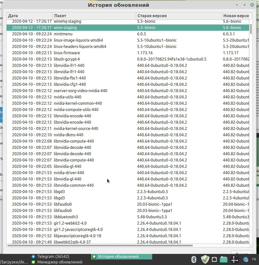Sort by the Пакет column header
Image resolution: width=259 pixels, height=265 pixels.
click(x=94, y=16)
